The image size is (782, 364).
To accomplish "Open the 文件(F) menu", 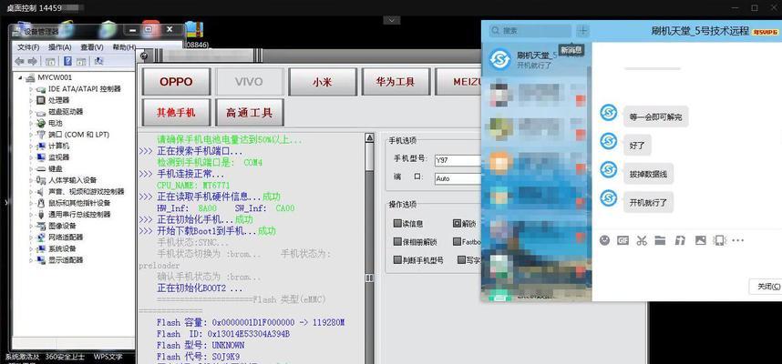I will 28,47.
